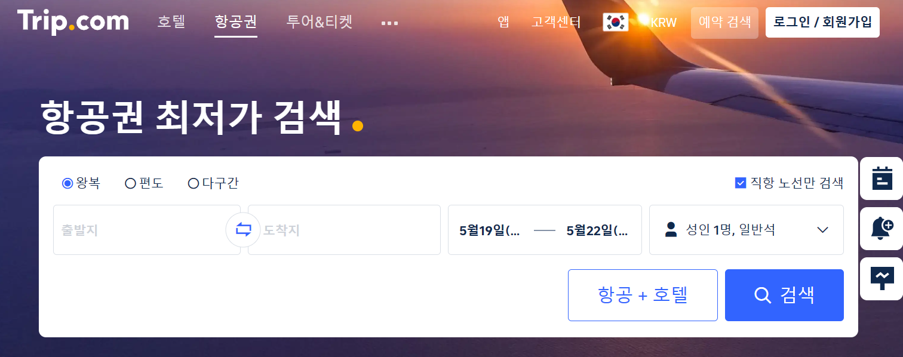
Task: Expand the three-dot more menu
Action: 389,23
